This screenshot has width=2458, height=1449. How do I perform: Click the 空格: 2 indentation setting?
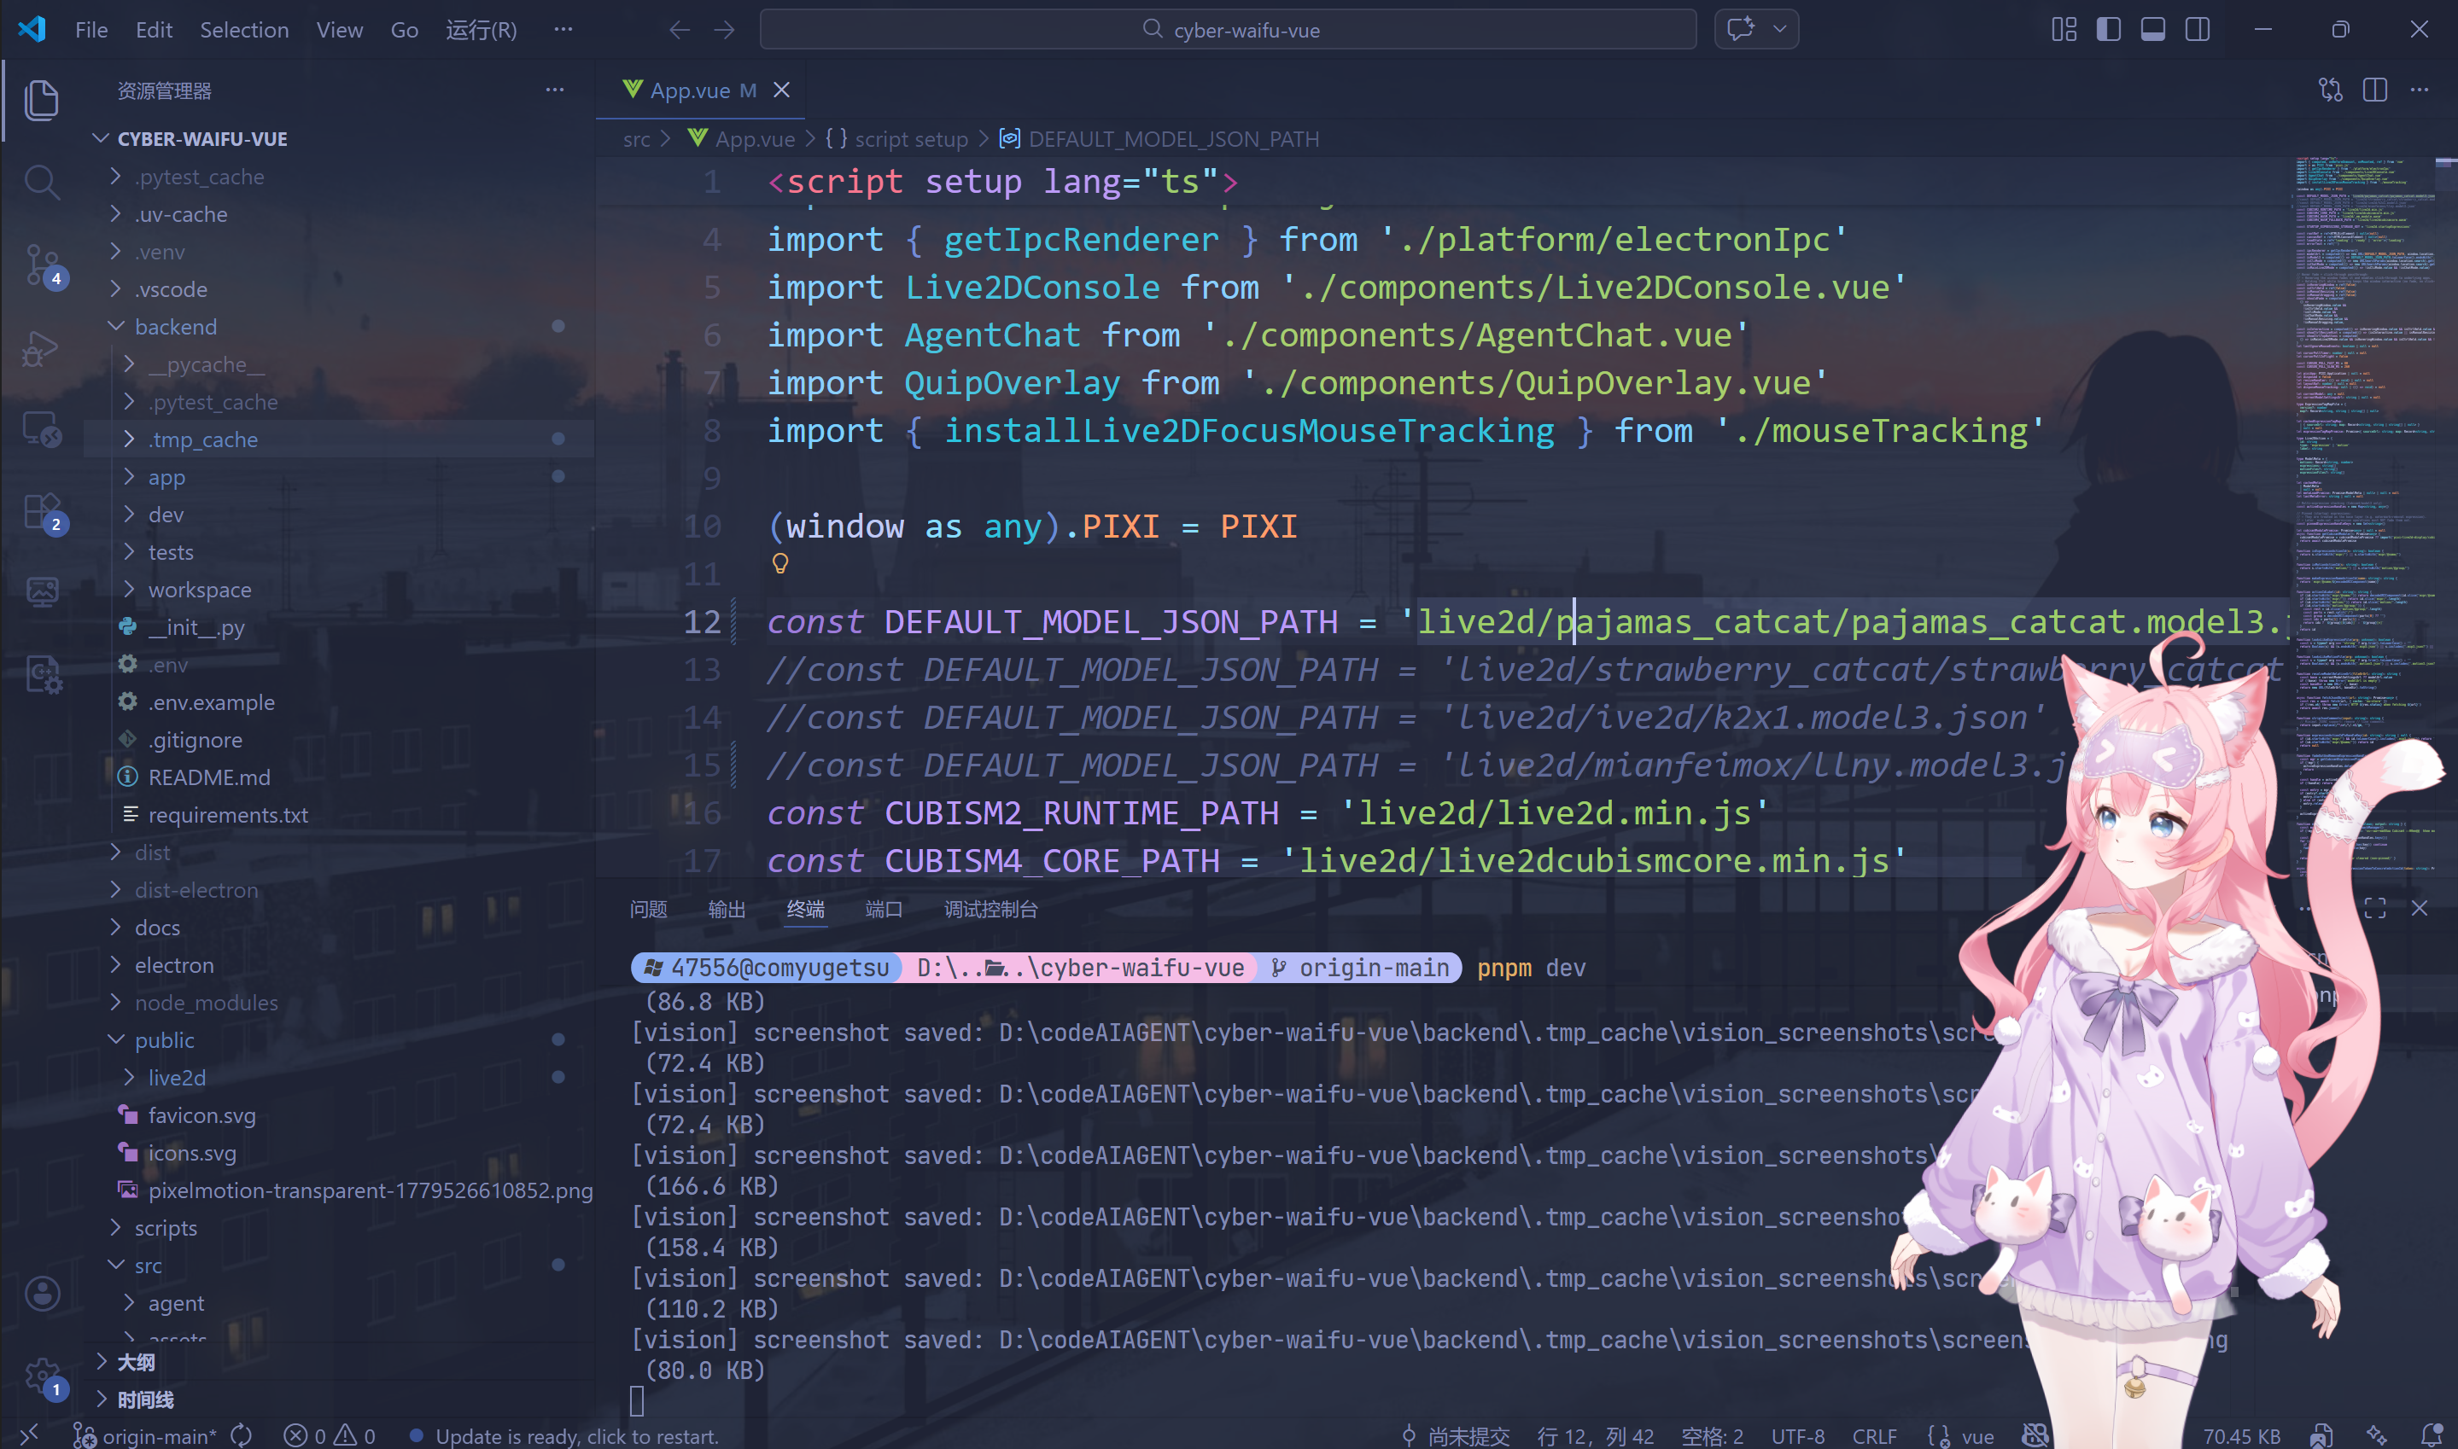click(1712, 1435)
